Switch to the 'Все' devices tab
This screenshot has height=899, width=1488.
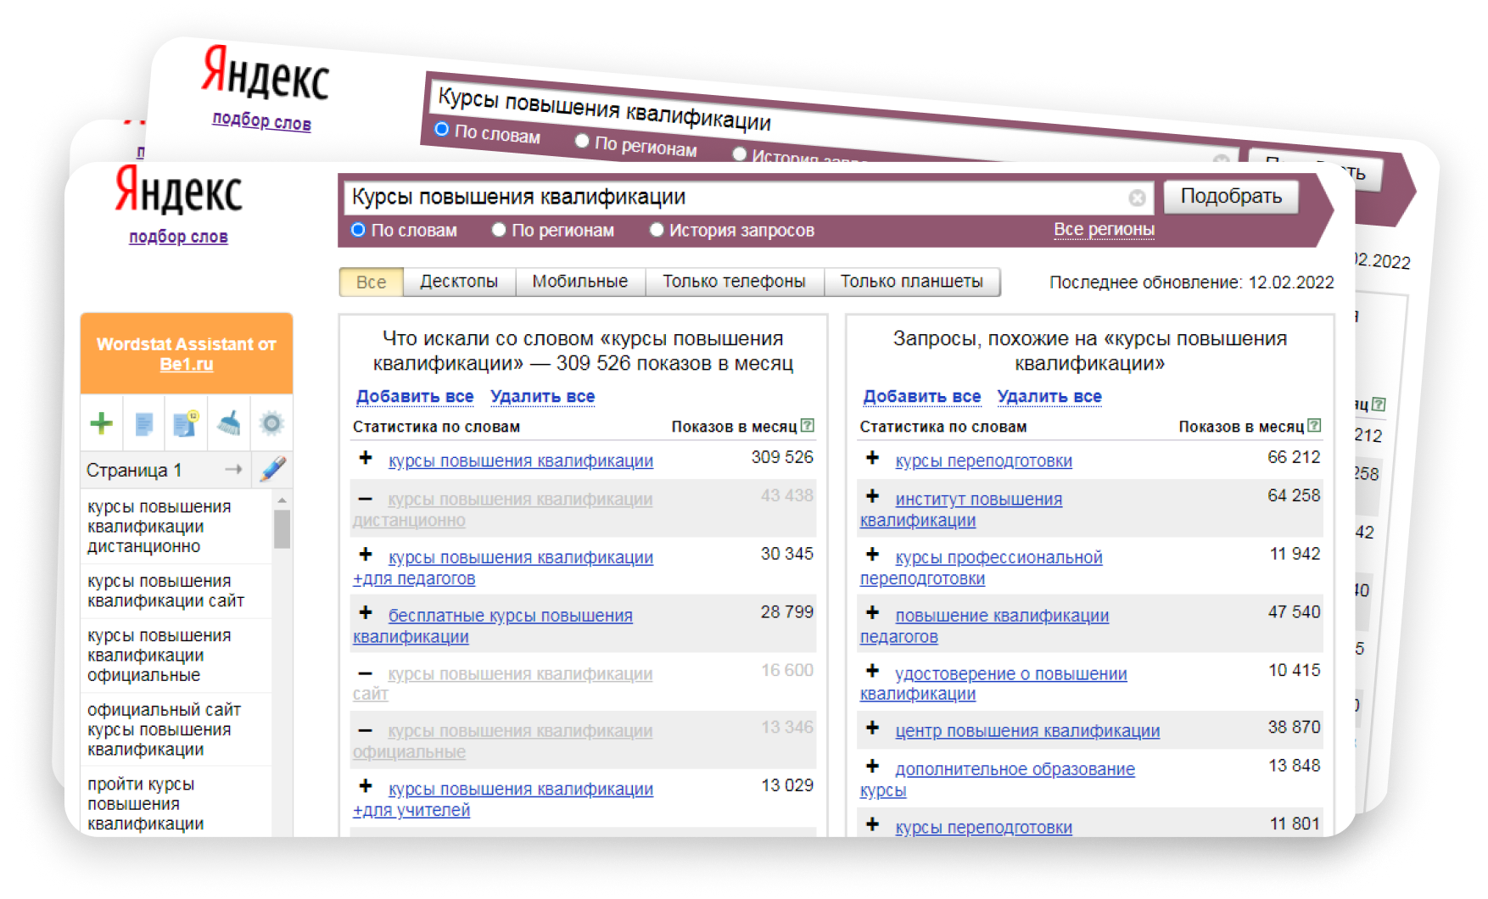[x=372, y=282]
